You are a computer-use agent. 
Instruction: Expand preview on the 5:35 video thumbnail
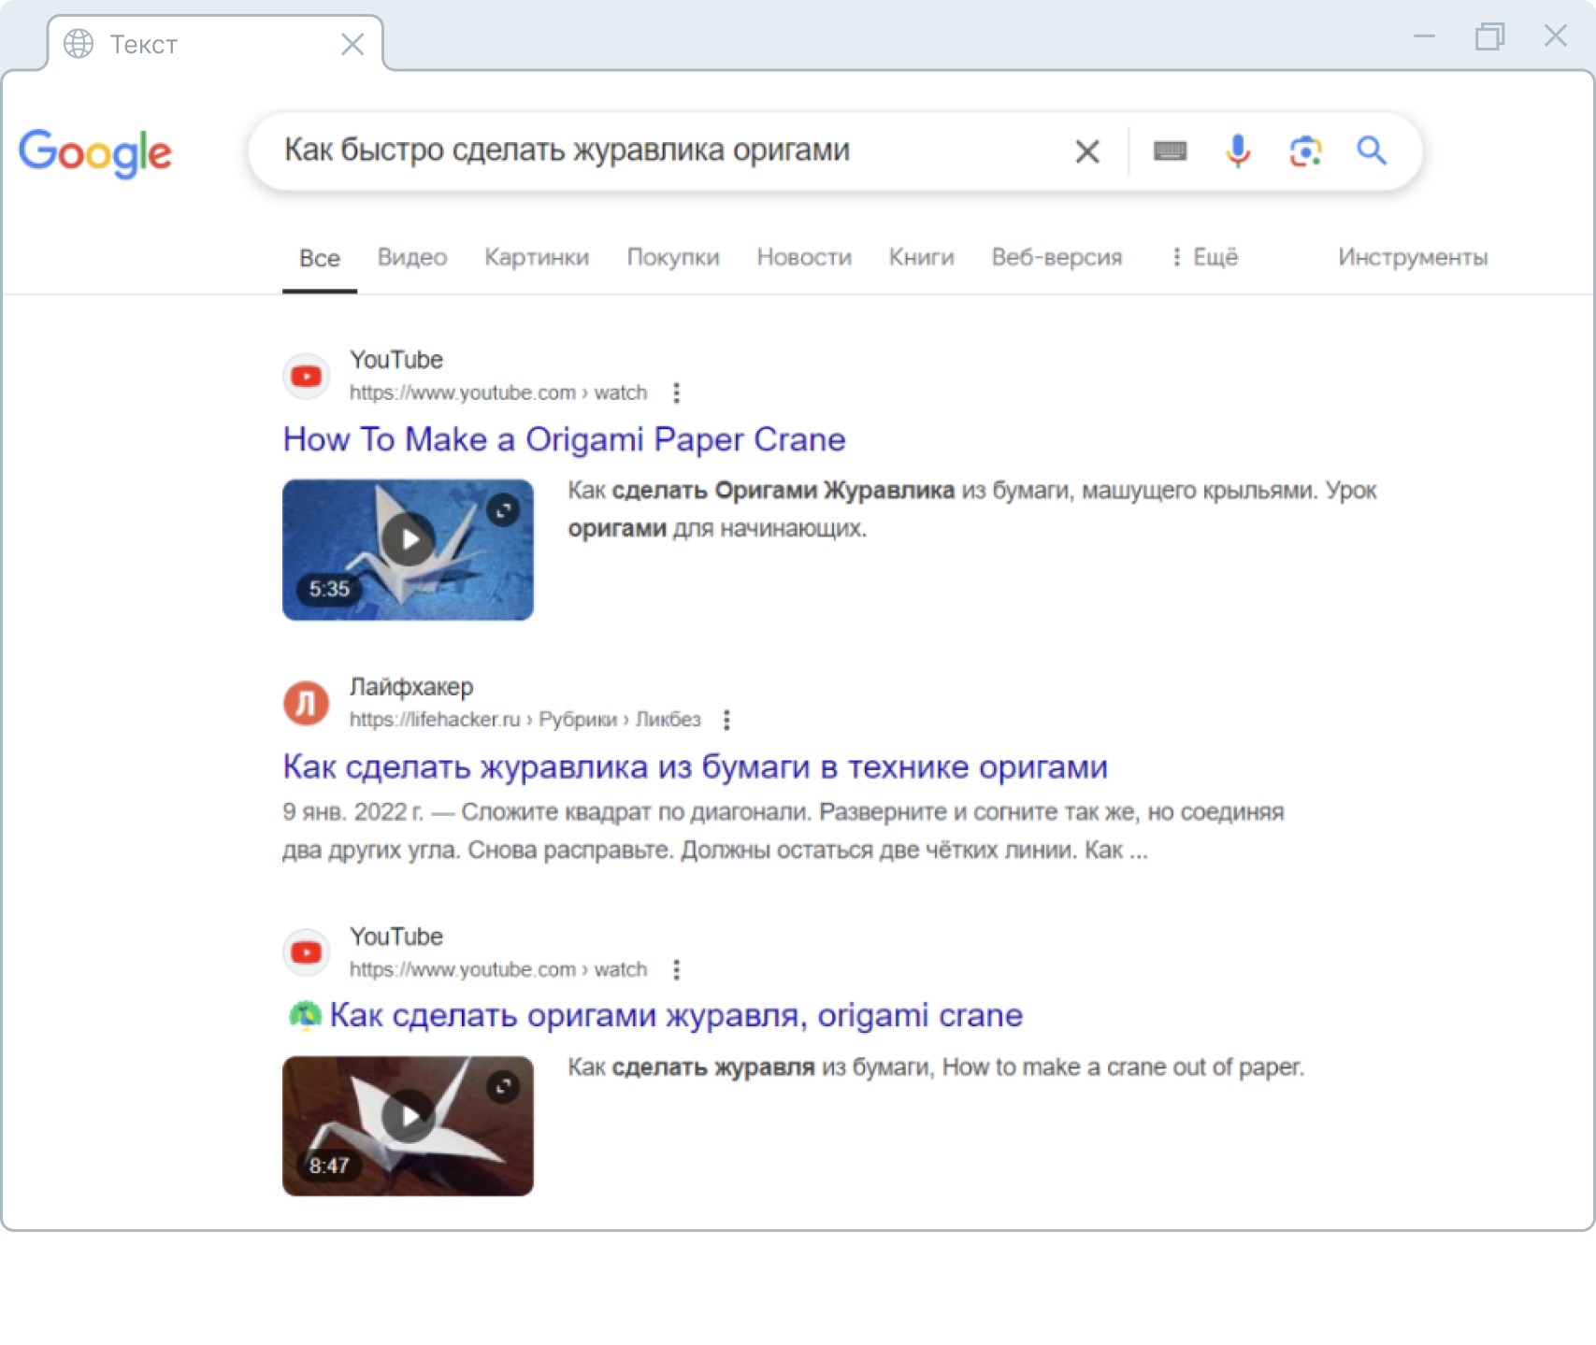coord(503,510)
